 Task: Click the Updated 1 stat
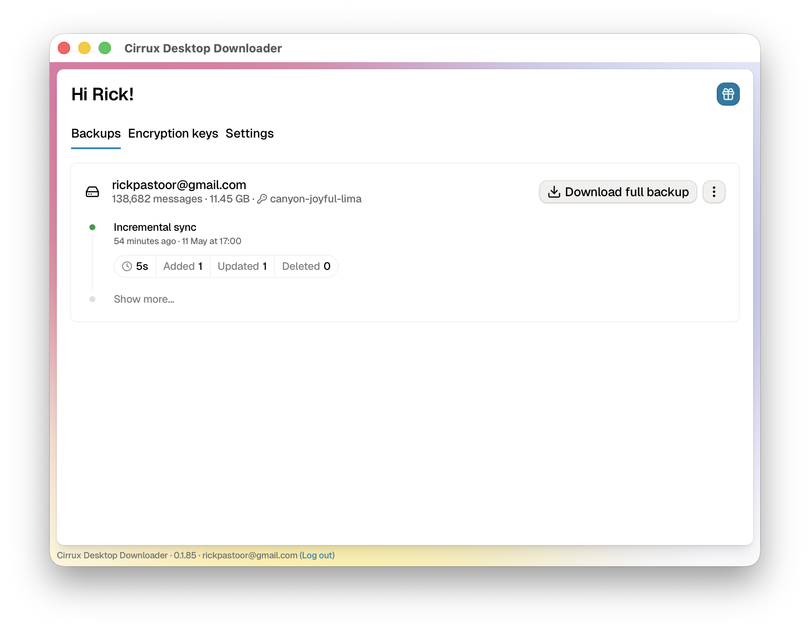click(242, 266)
